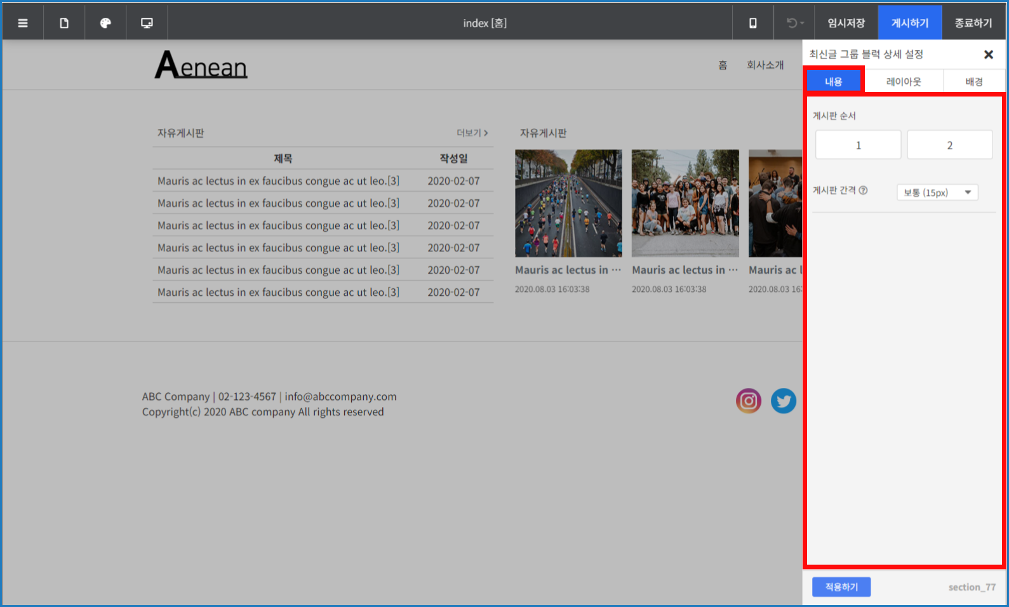
Task: Switch to mobile view icon
Action: [752, 23]
